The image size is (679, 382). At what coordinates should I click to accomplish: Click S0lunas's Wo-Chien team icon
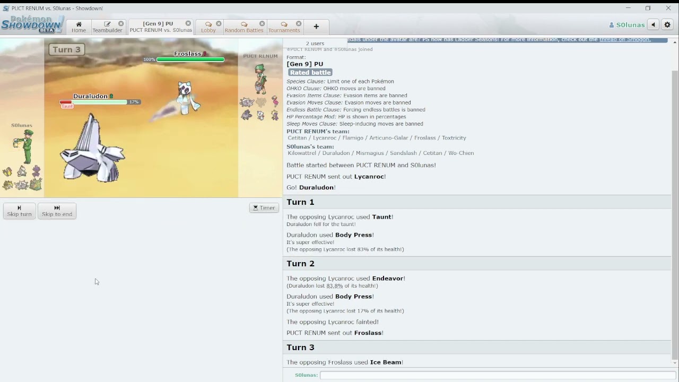[36, 185]
